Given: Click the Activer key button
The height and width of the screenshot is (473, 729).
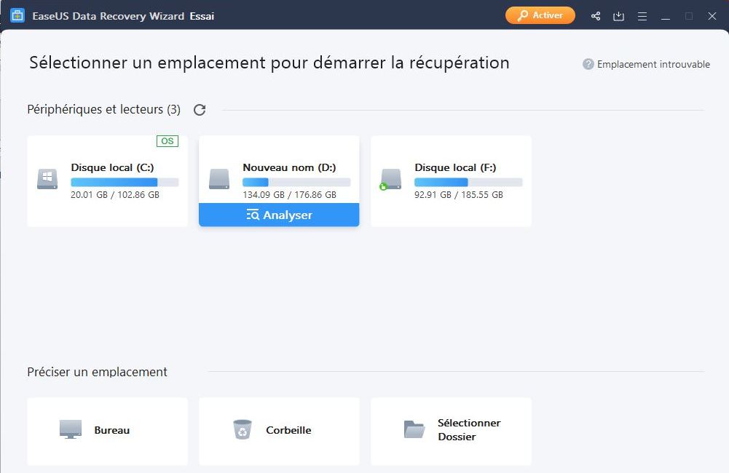Looking at the screenshot, I should pyautogui.click(x=540, y=15).
